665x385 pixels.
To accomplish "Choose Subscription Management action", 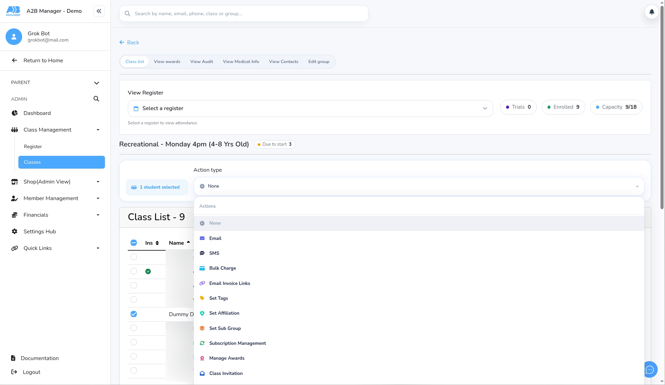I will pos(419,343).
